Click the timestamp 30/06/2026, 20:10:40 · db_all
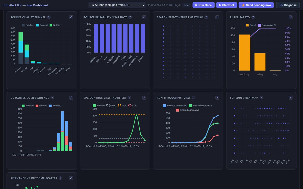 [164, 5]
